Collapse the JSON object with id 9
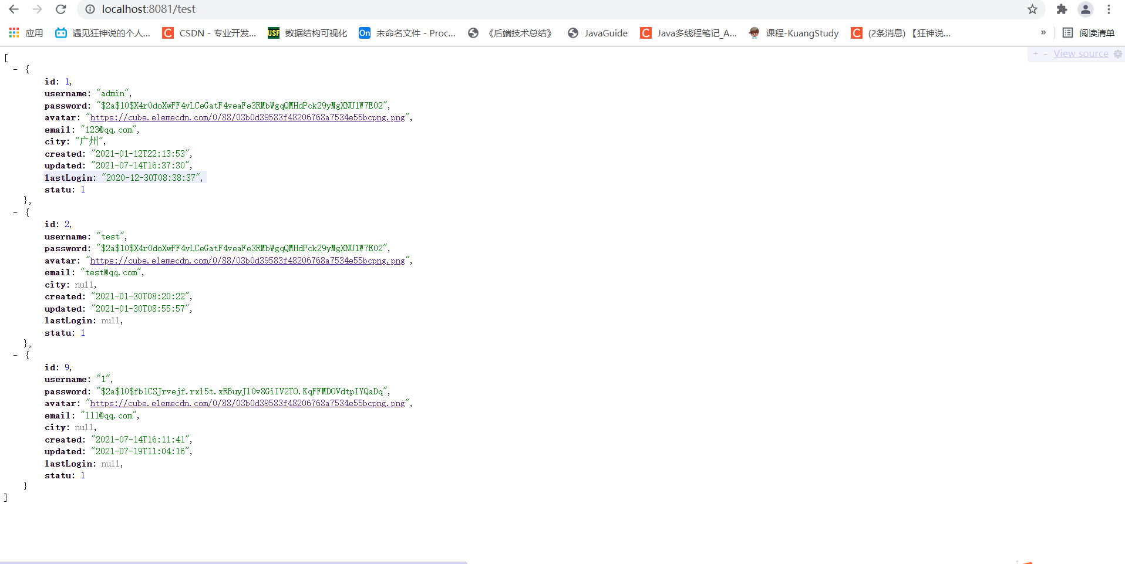This screenshot has width=1125, height=564. [15, 355]
